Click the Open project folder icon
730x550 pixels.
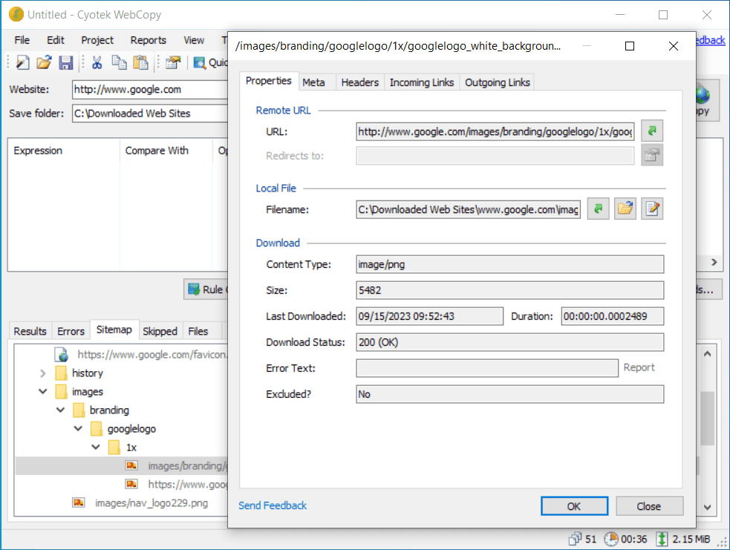click(44, 63)
